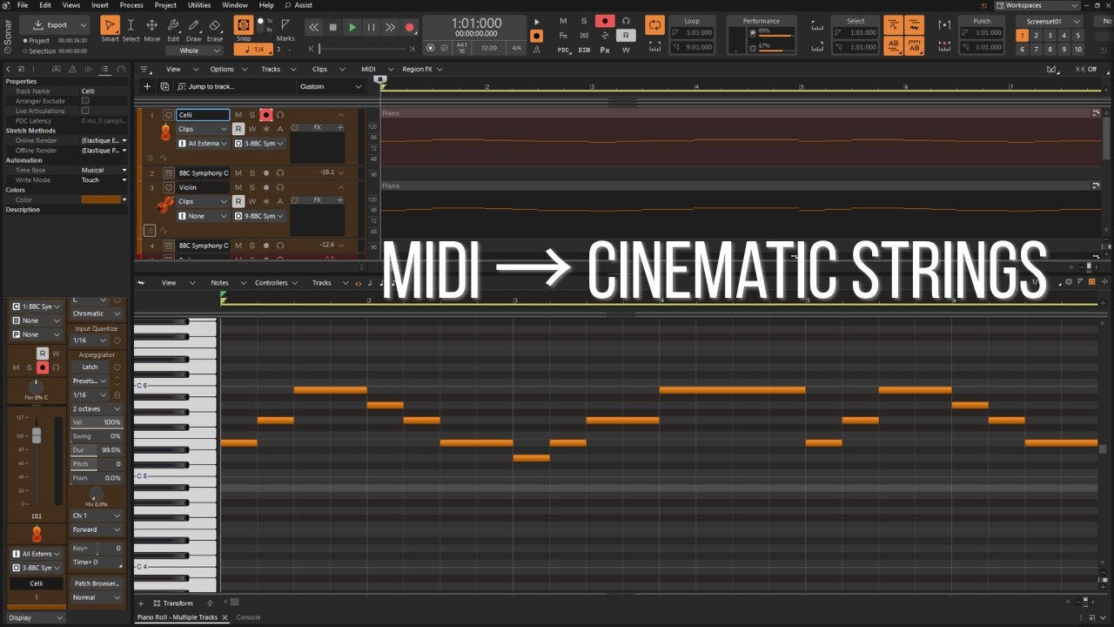This screenshot has height=627, width=1114.
Task: Adjust the Celli volume fader
Action: tap(37, 435)
